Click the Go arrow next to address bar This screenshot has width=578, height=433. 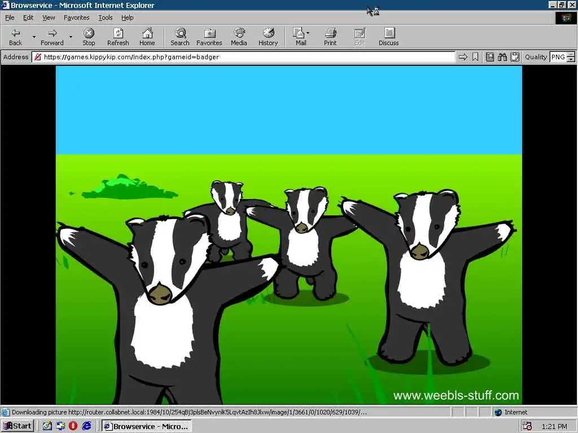pos(463,57)
